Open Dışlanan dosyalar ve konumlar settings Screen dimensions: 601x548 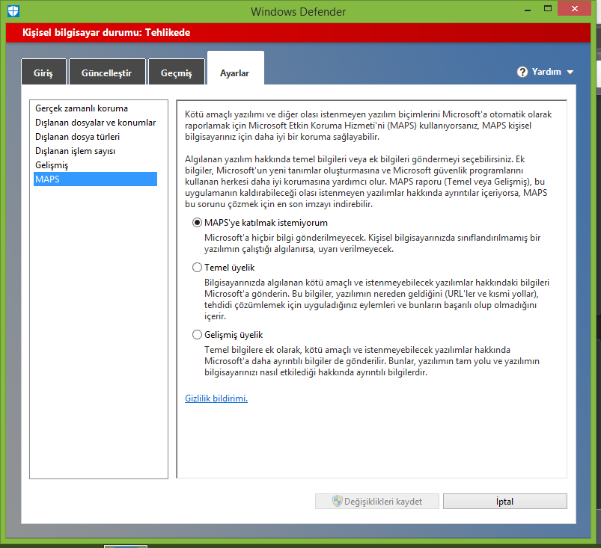(x=96, y=123)
